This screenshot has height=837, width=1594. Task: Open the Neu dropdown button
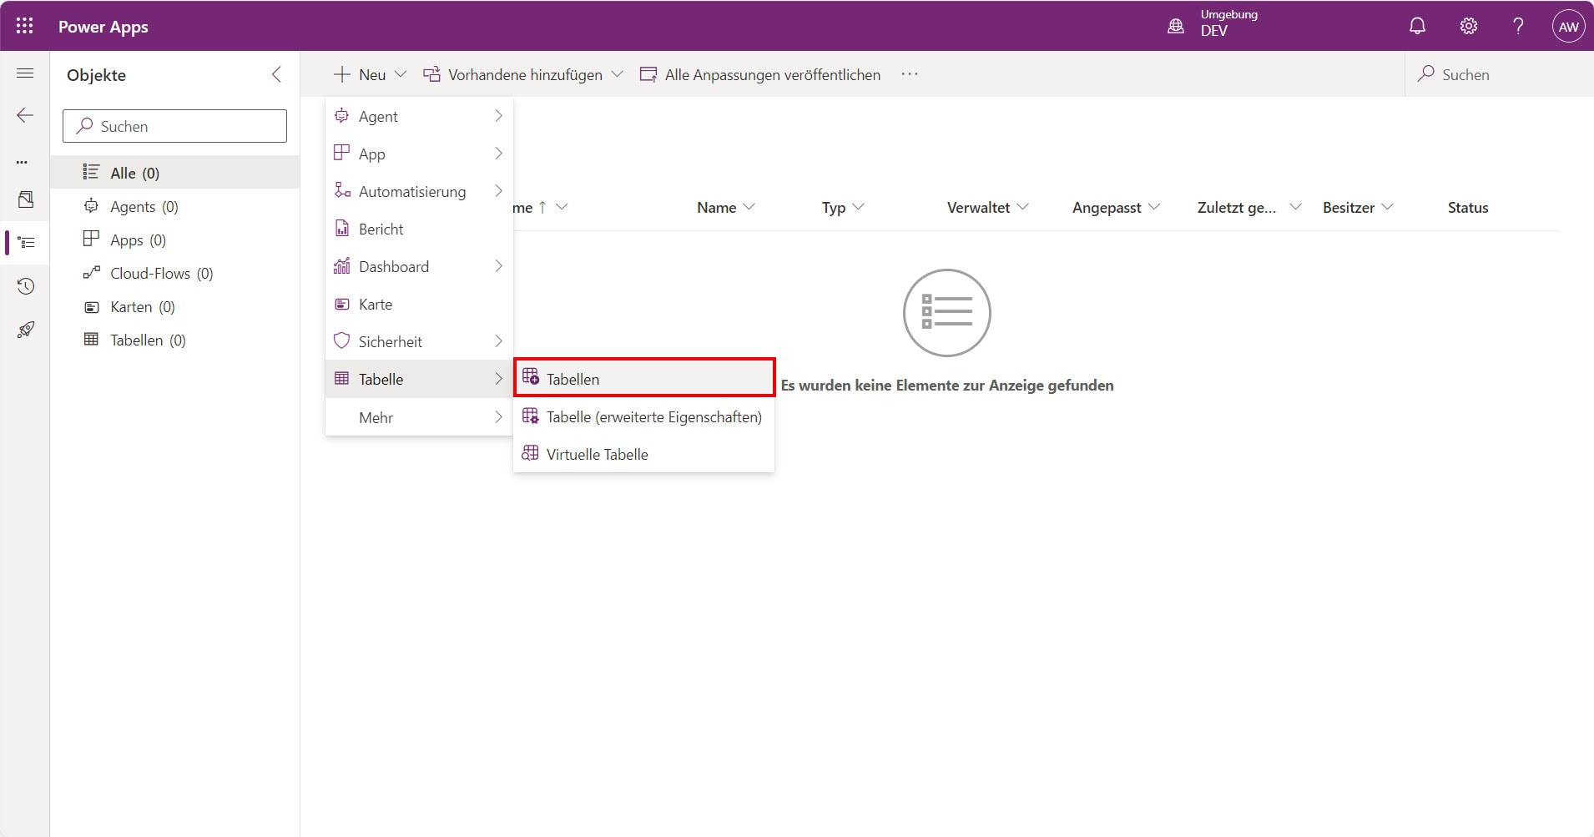[x=370, y=74]
